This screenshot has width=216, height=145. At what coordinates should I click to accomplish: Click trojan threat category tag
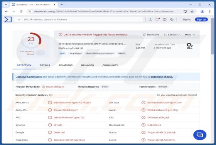tap(105, 87)
